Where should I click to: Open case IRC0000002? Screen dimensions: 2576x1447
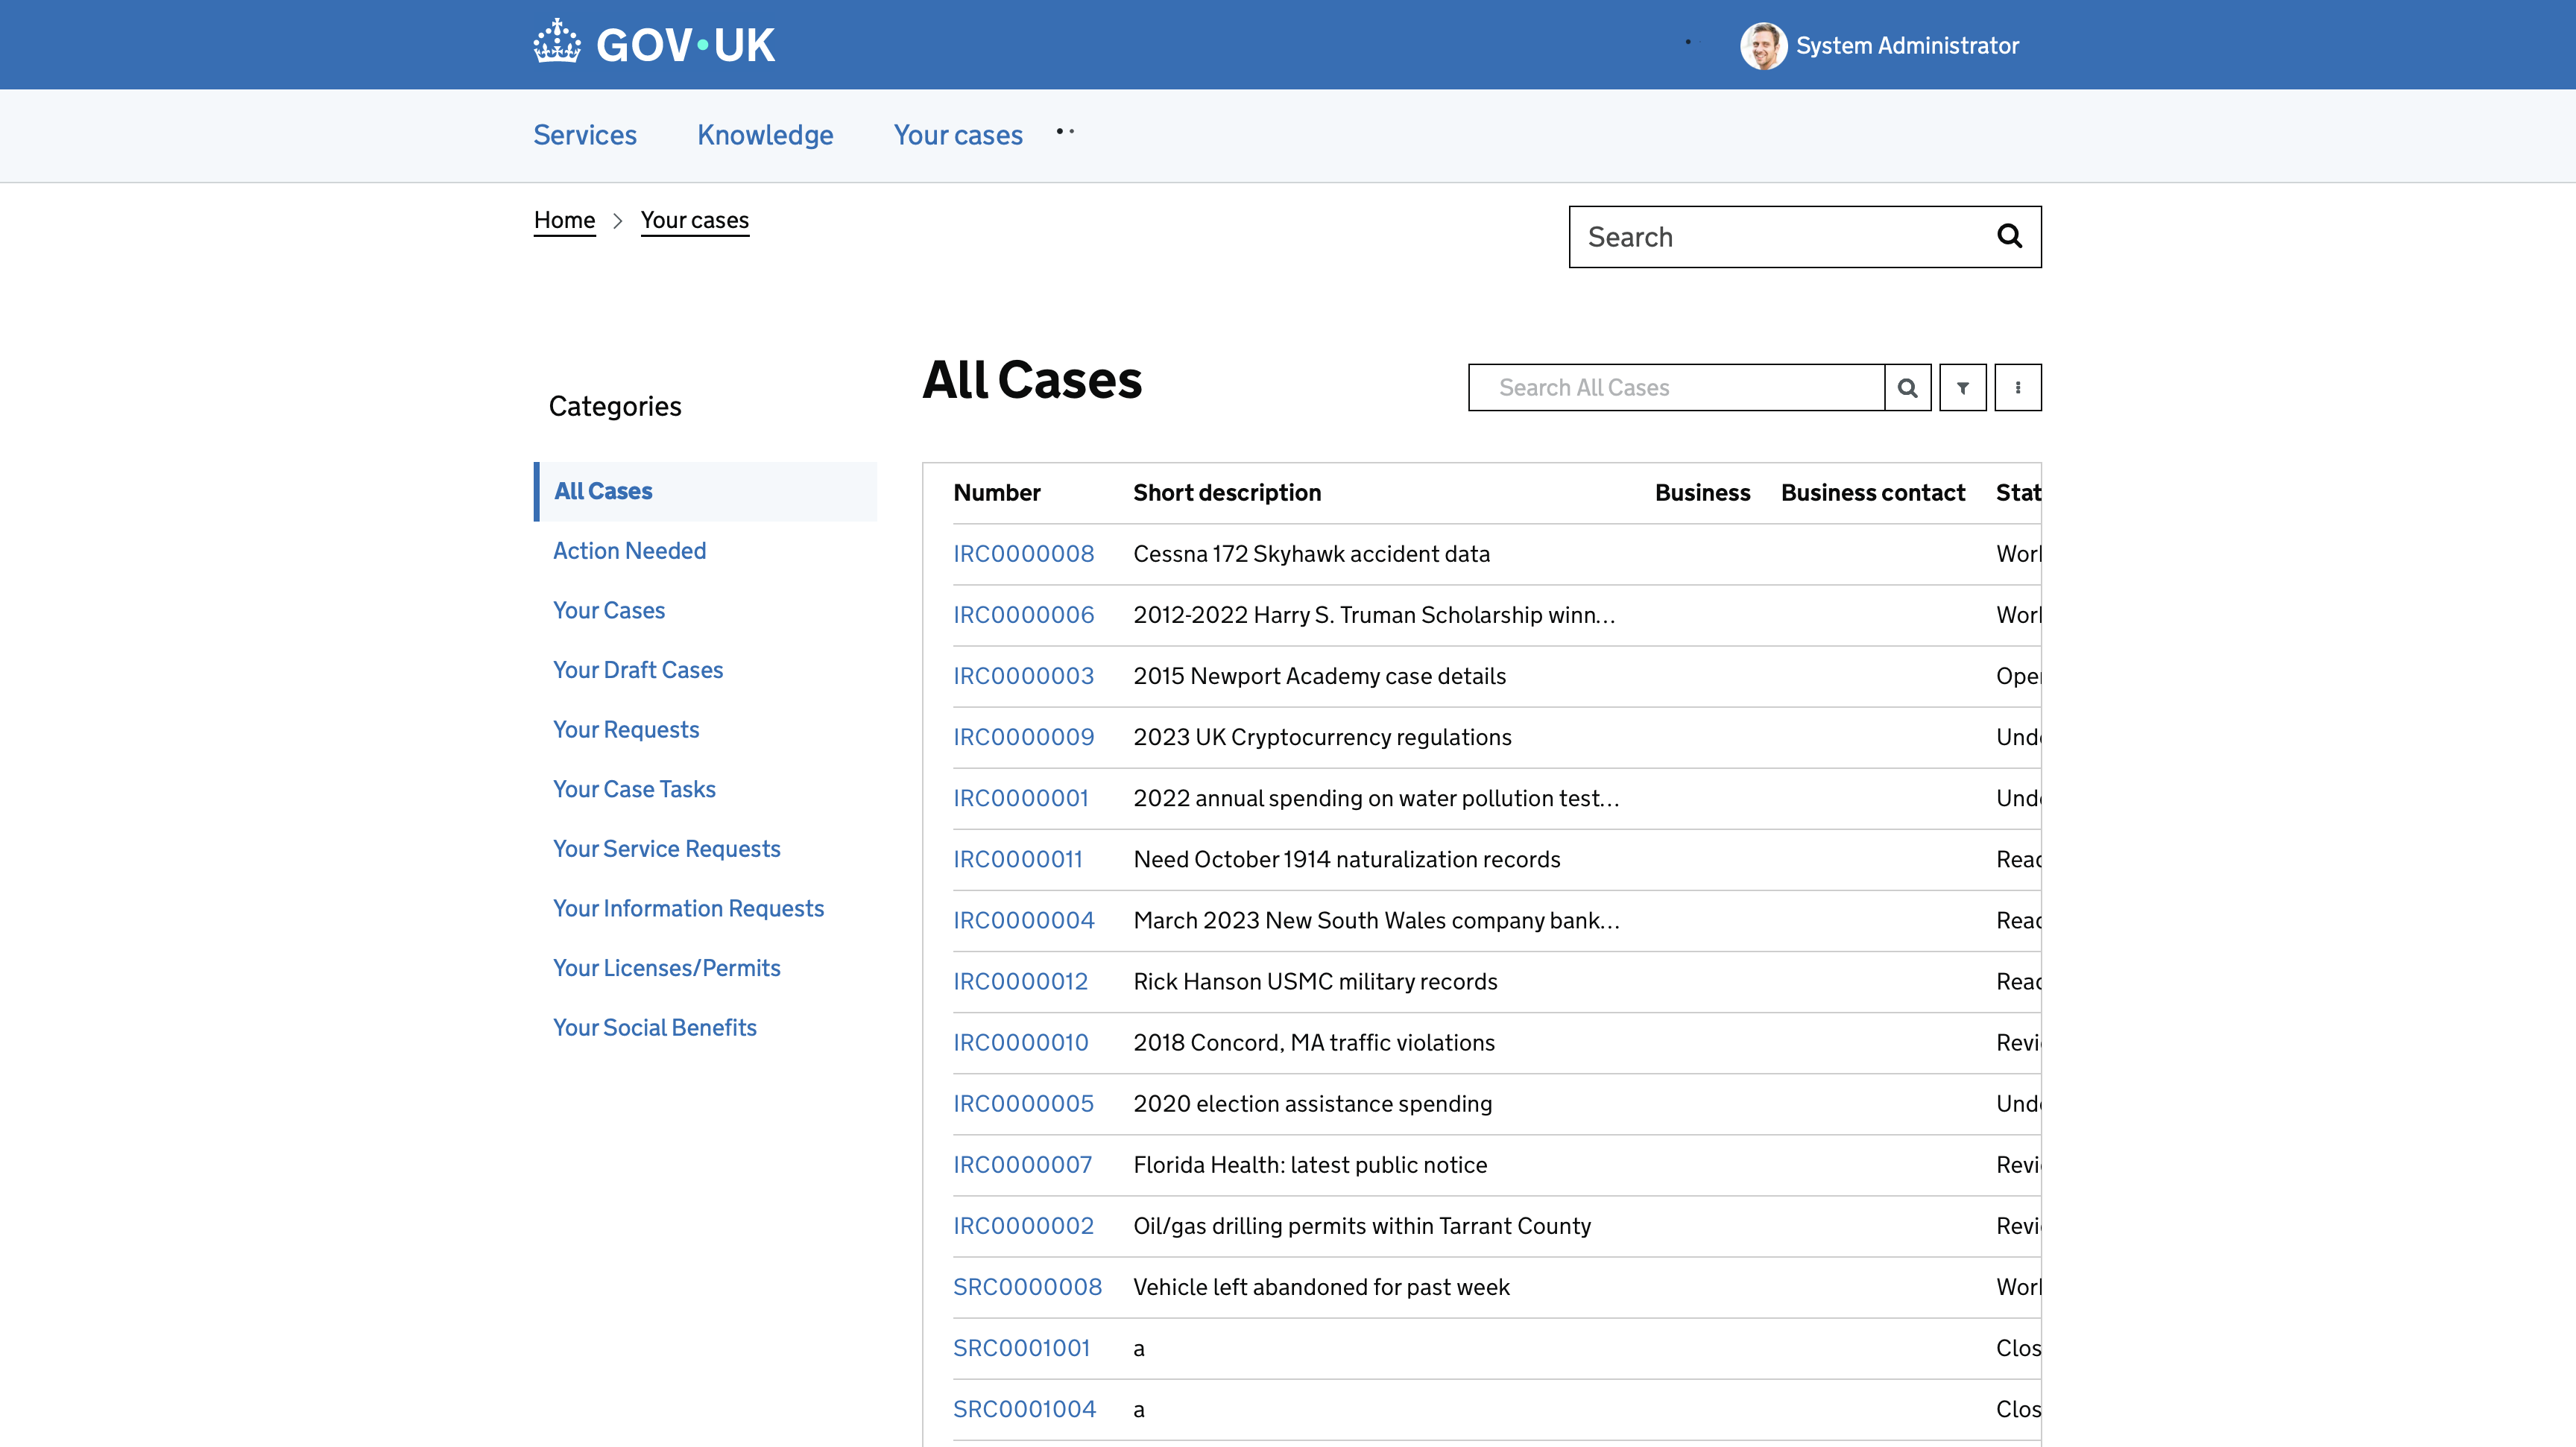(1023, 1226)
